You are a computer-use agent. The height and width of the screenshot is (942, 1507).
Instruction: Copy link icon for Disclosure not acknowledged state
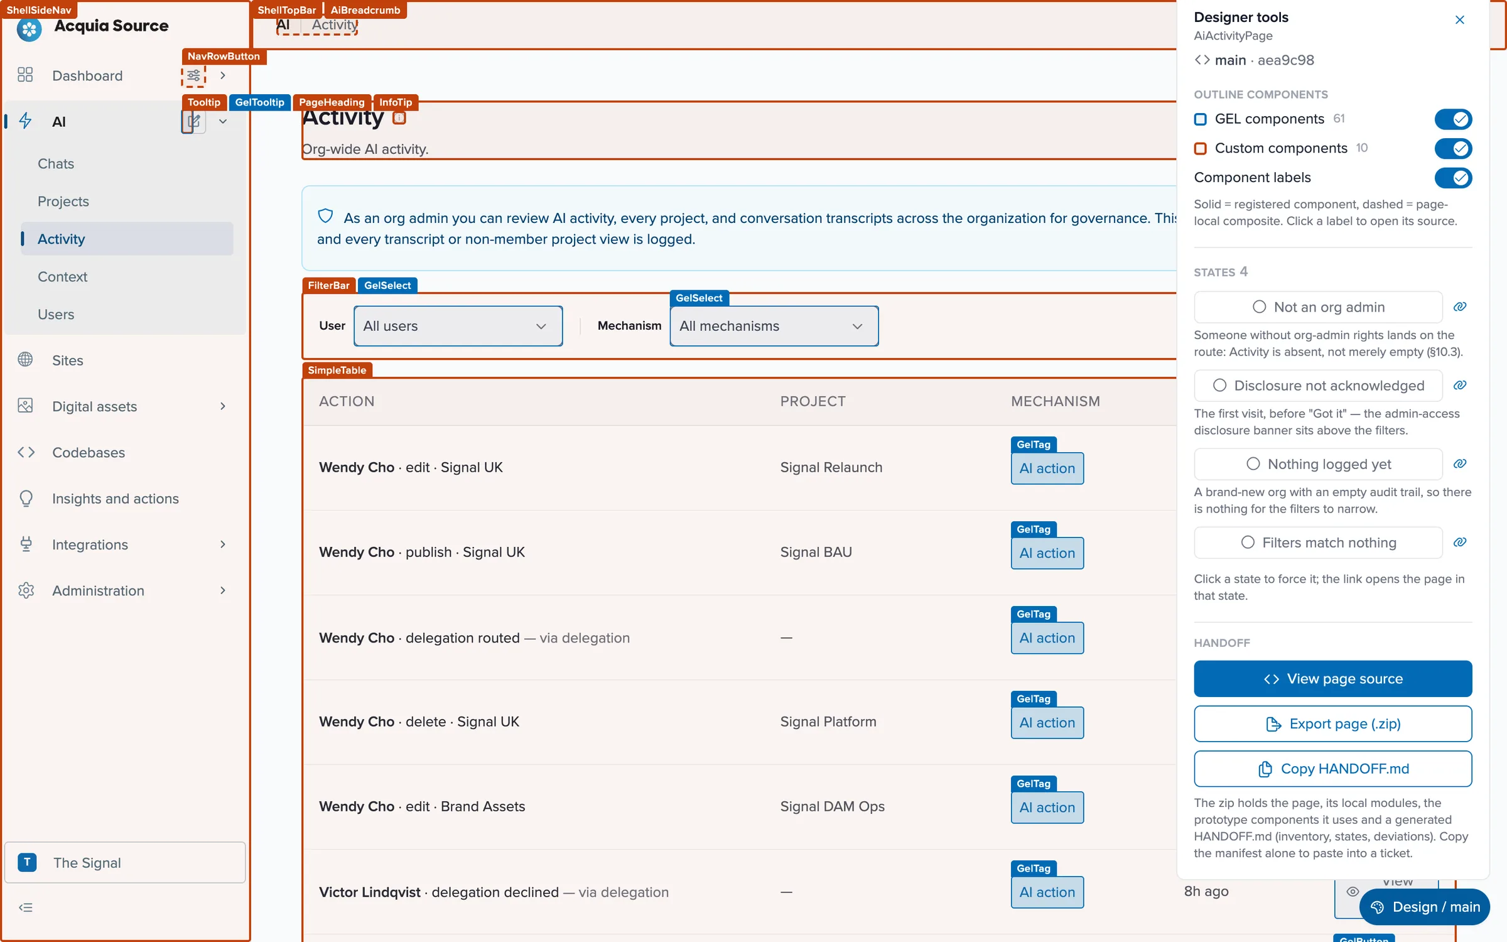tap(1460, 385)
